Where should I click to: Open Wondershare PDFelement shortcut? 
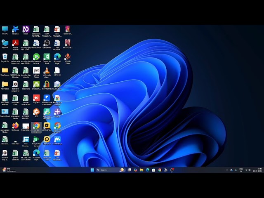point(47,100)
